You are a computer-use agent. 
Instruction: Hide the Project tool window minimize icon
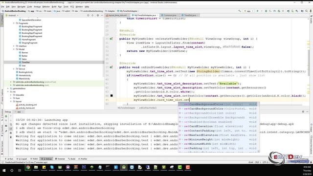102,15
